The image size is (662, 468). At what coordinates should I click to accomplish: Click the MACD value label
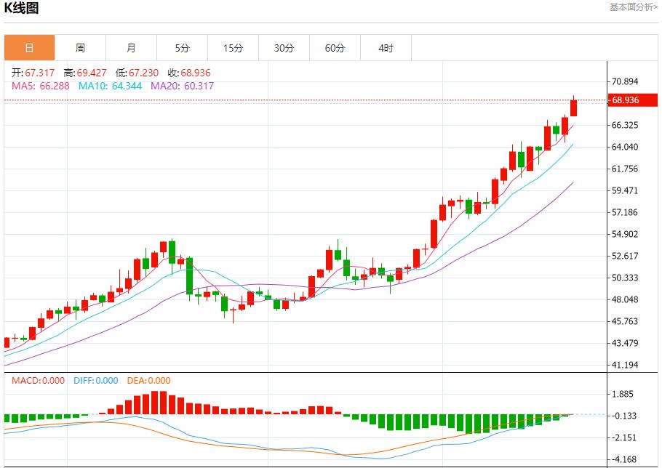(37, 380)
